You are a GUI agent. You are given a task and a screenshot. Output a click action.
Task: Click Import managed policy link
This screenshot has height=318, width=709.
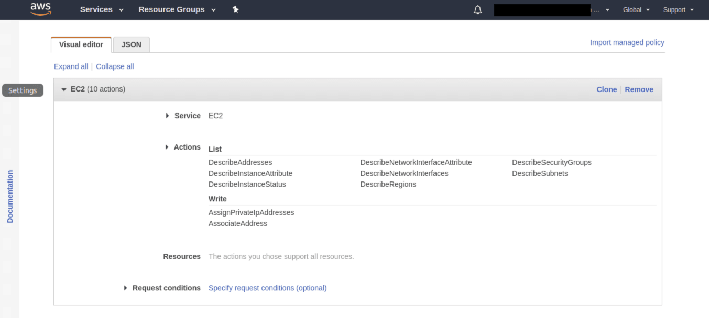click(x=627, y=42)
